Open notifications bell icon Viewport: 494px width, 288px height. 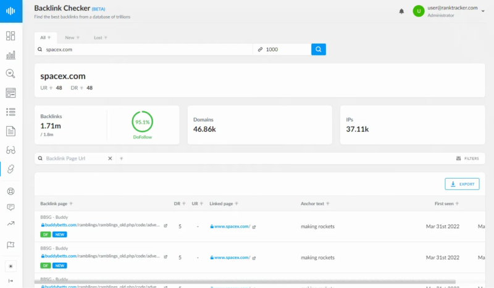[x=401, y=11]
